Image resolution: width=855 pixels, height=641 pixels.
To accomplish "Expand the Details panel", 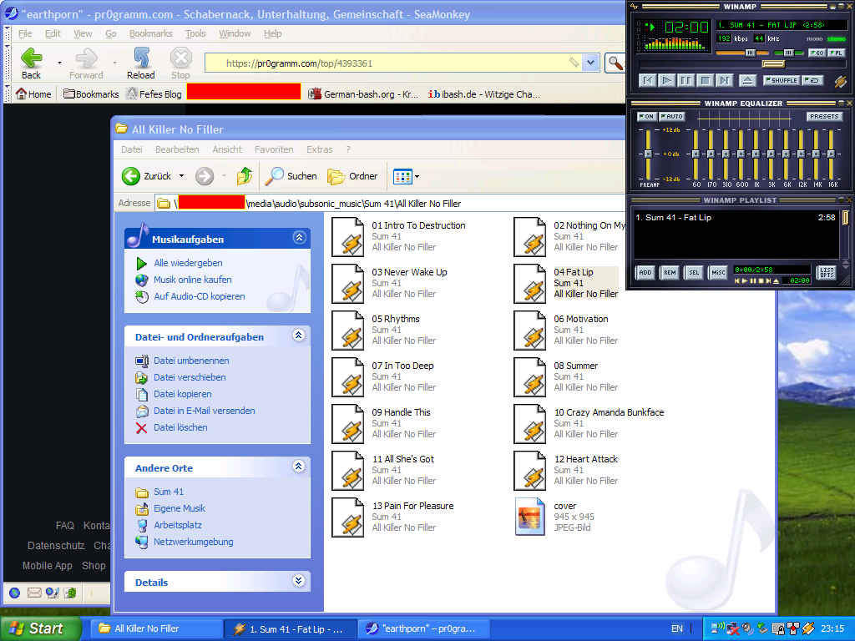I will click(299, 581).
